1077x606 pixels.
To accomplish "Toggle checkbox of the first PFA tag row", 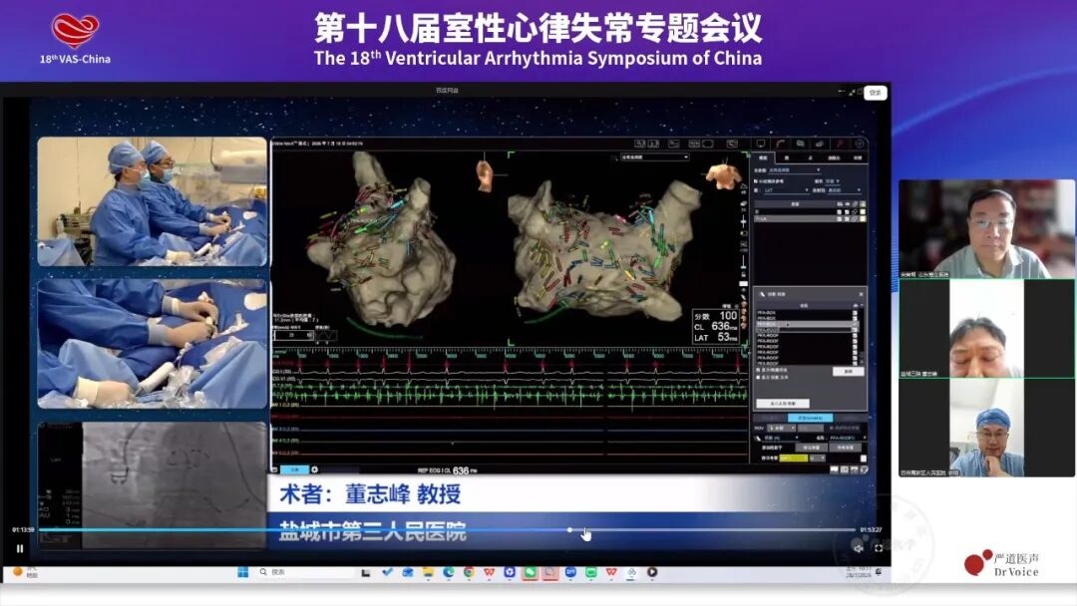I will pos(856,313).
